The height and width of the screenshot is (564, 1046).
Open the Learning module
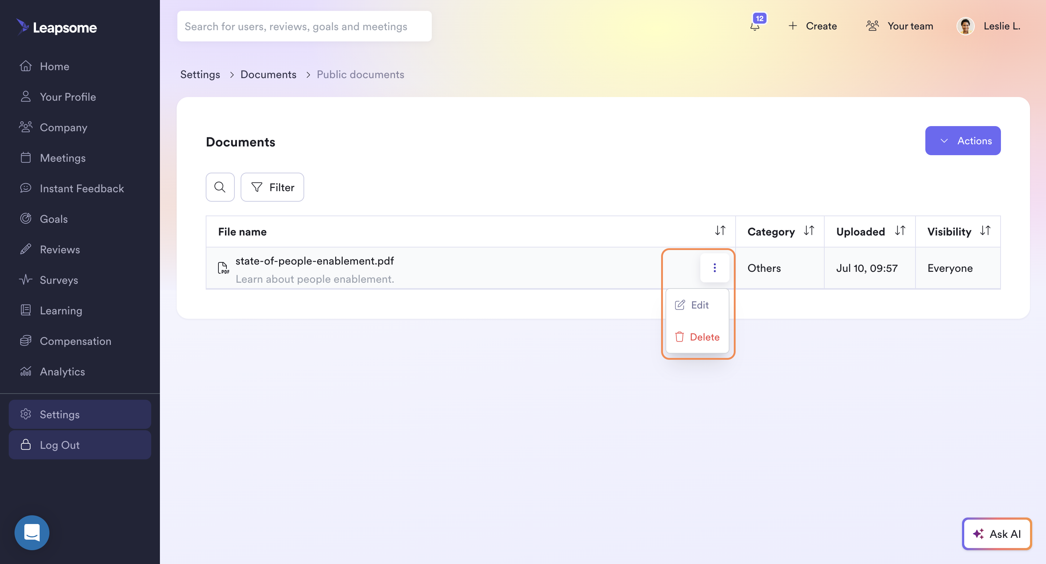point(51,310)
